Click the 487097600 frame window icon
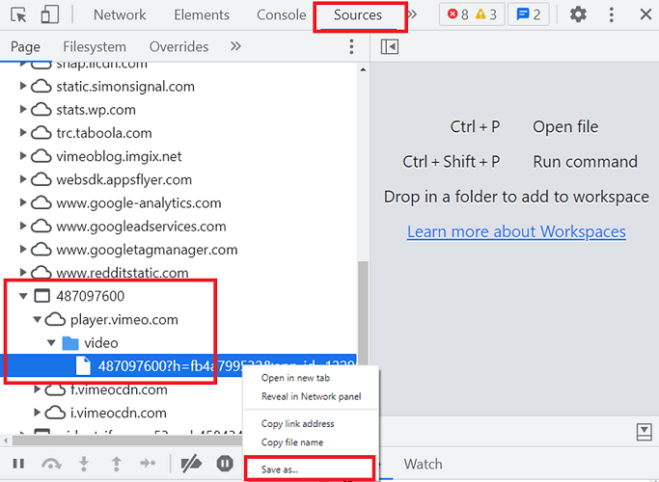This screenshot has height=482, width=659. [41, 296]
